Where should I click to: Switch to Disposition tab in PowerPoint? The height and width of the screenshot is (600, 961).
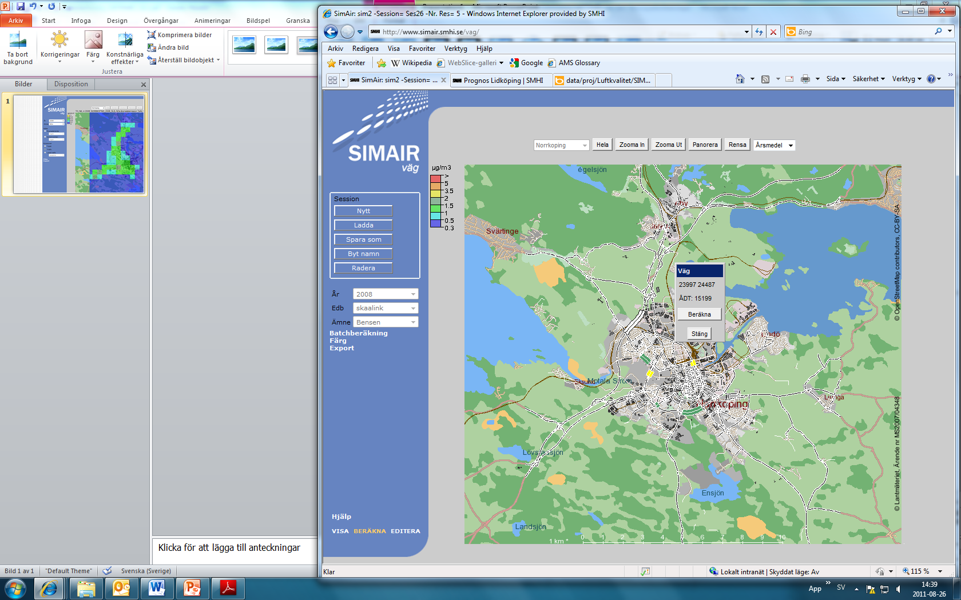tap(71, 84)
